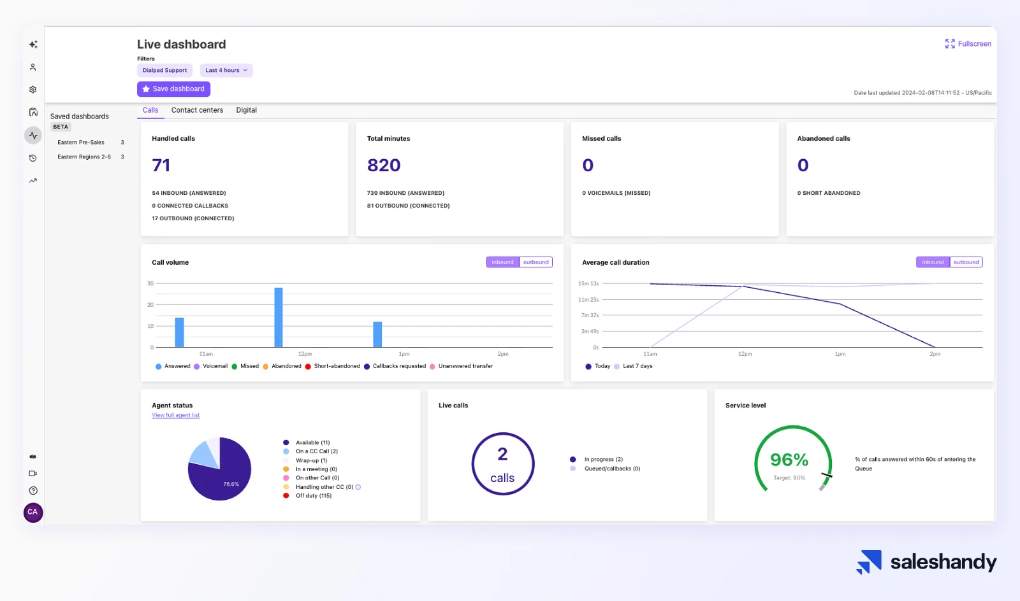Image resolution: width=1020 pixels, height=601 pixels.
Task: Click 0 VOICEMAILS (MISSED) text
Action: [x=616, y=193]
